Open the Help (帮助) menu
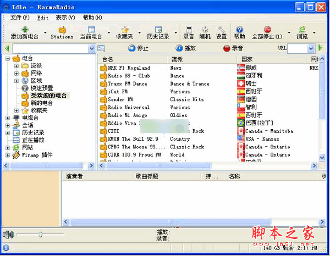The height and width of the screenshot is (256, 330). click(x=92, y=18)
